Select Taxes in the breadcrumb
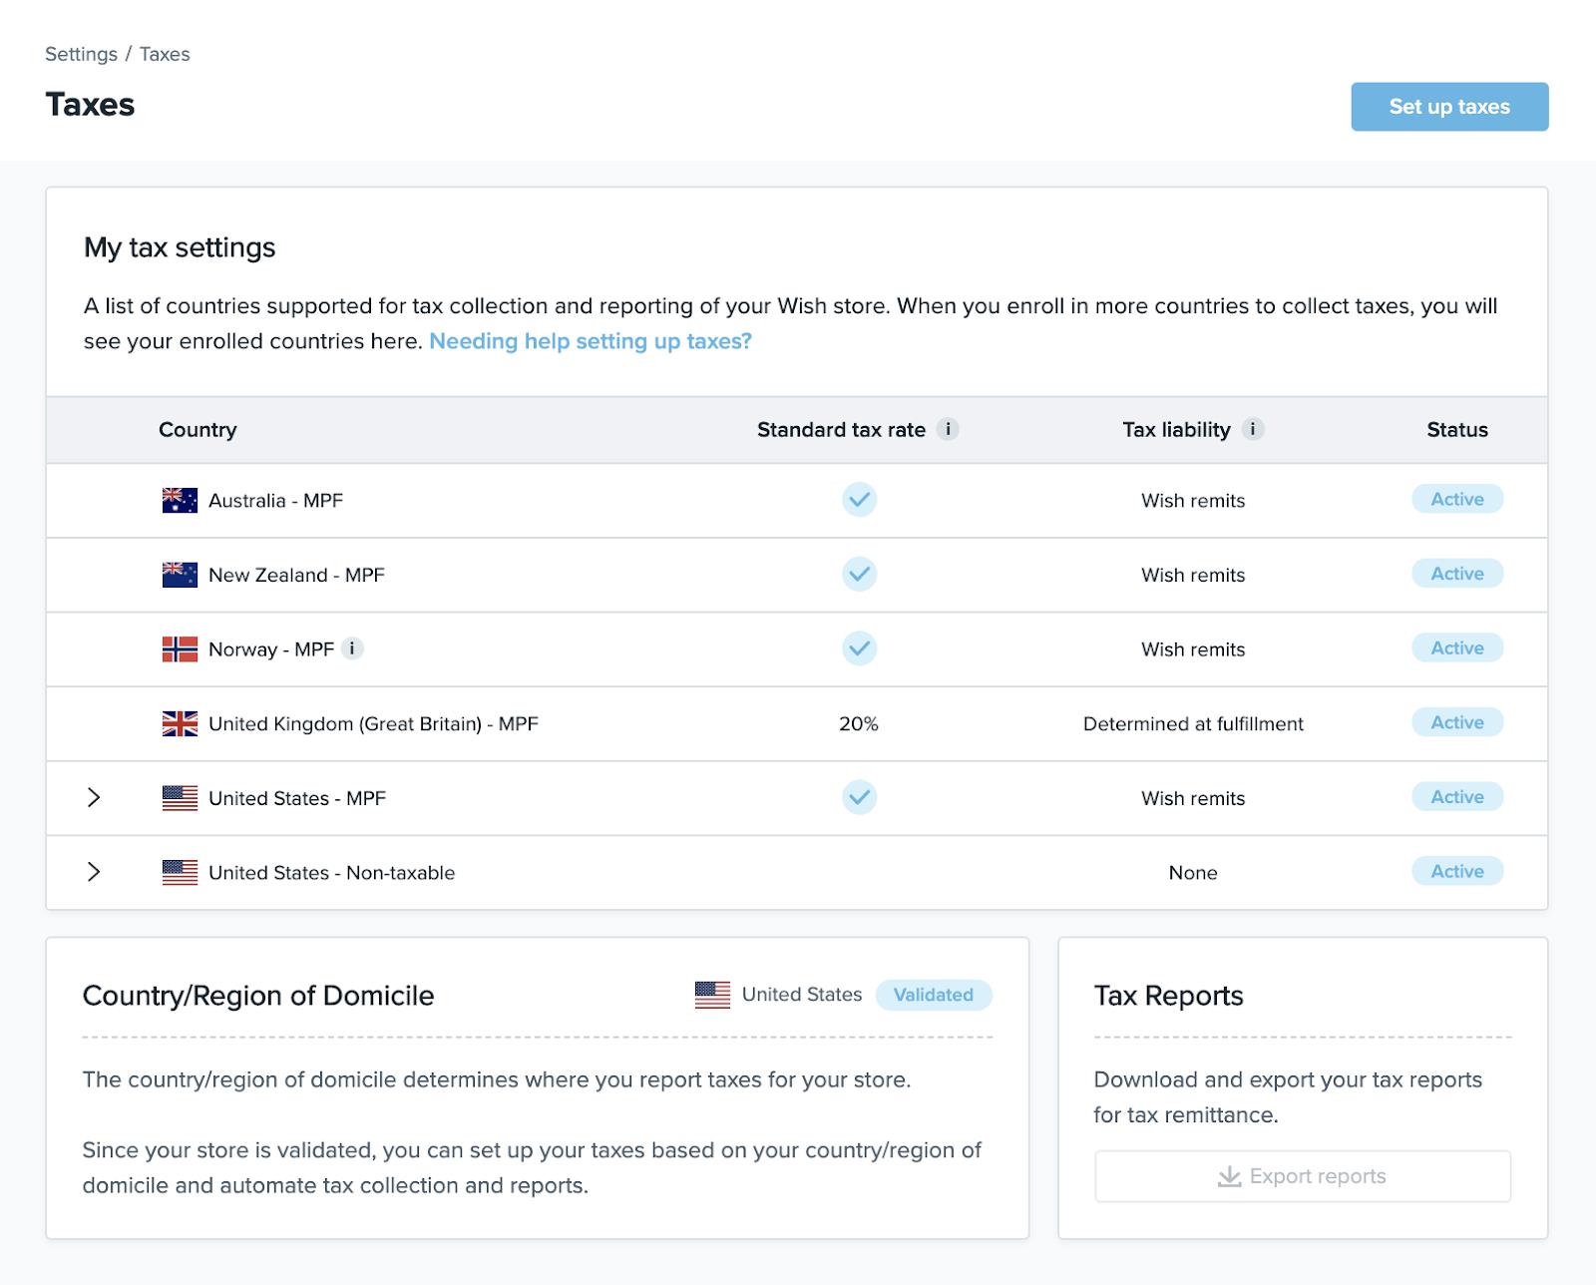 165,54
